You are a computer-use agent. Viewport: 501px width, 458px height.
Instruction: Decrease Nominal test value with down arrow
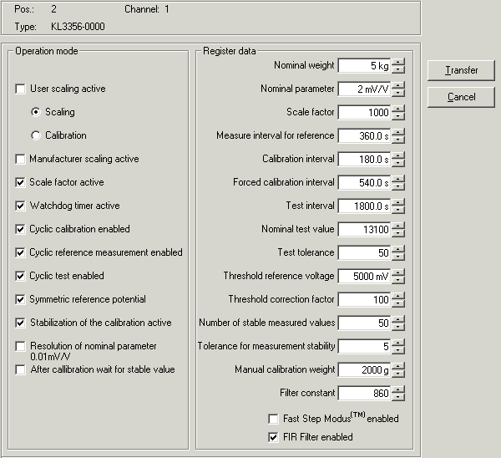[x=398, y=233]
